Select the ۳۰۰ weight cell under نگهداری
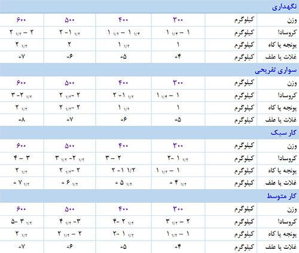 tap(178, 20)
